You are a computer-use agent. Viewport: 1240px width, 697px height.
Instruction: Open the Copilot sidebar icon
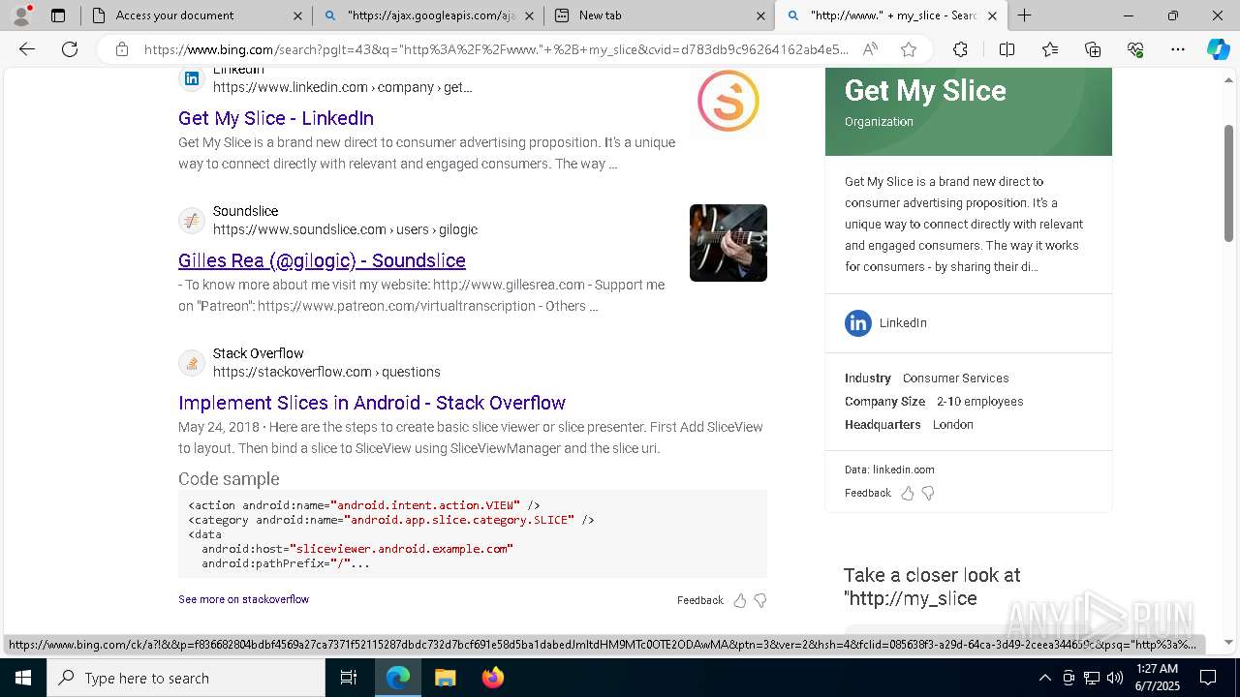tap(1218, 49)
